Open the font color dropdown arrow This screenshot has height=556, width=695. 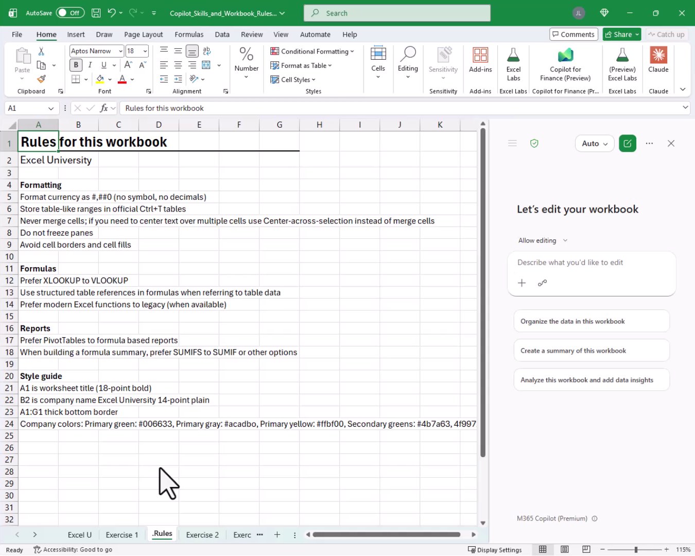[132, 79]
